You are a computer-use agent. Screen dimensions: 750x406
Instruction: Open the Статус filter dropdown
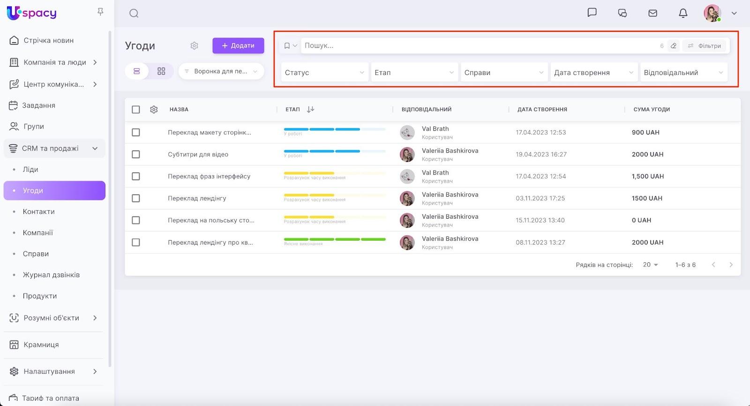(324, 73)
